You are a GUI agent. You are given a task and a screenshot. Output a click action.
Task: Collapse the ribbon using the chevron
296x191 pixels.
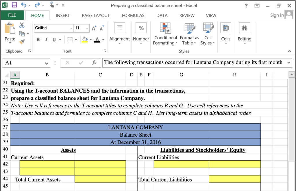(289, 51)
